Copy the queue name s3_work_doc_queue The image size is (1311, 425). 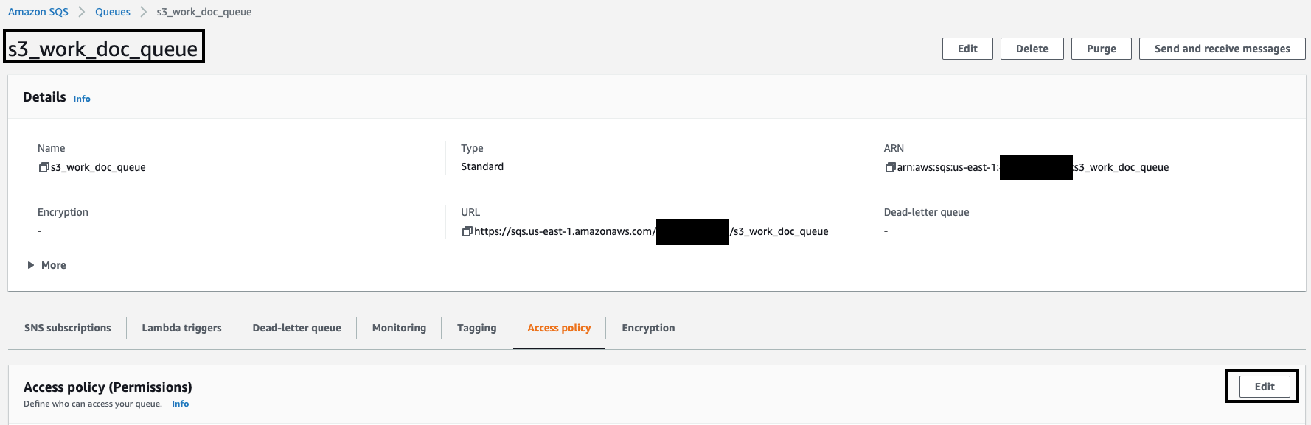pyautogui.click(x=44, y=166)
